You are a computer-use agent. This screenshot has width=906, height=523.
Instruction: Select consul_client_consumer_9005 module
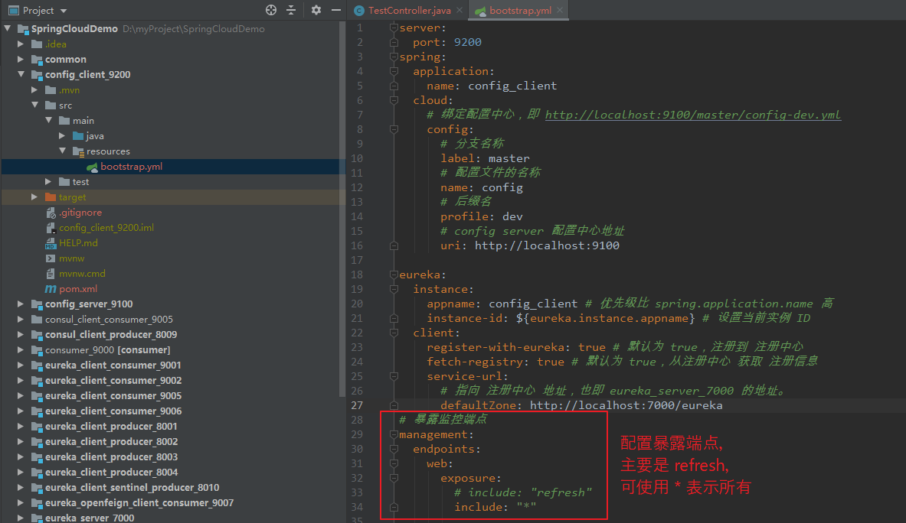109,320
